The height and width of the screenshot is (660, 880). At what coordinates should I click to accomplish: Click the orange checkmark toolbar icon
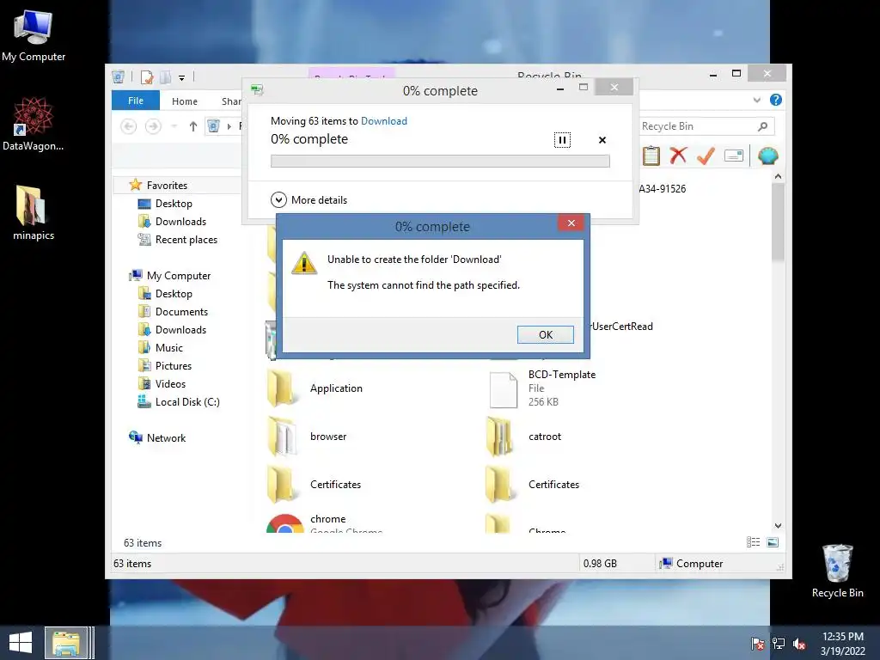[x=706, y=156]
